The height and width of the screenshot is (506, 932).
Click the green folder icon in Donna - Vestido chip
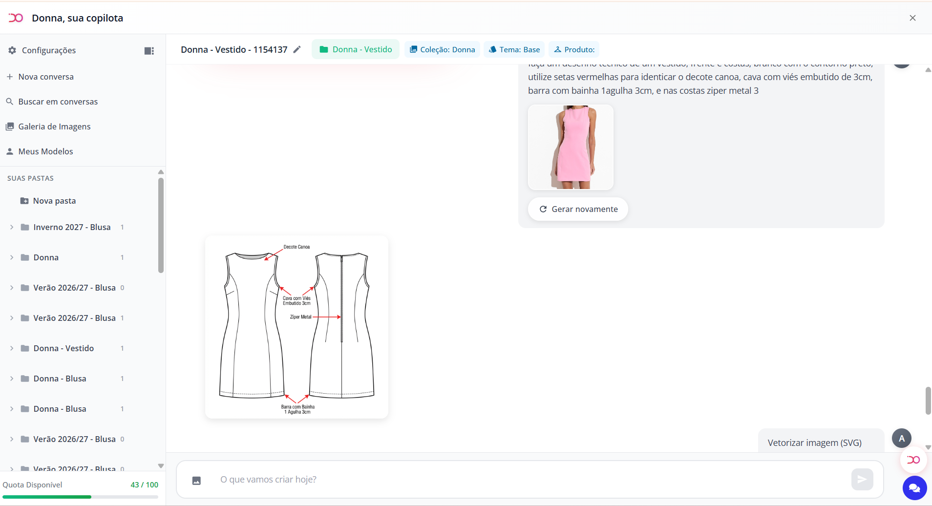323,49
